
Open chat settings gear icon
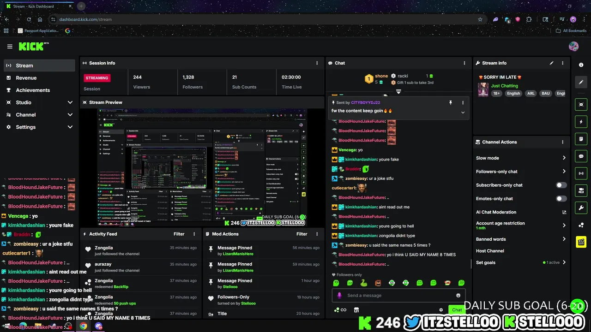coord(441,310)
